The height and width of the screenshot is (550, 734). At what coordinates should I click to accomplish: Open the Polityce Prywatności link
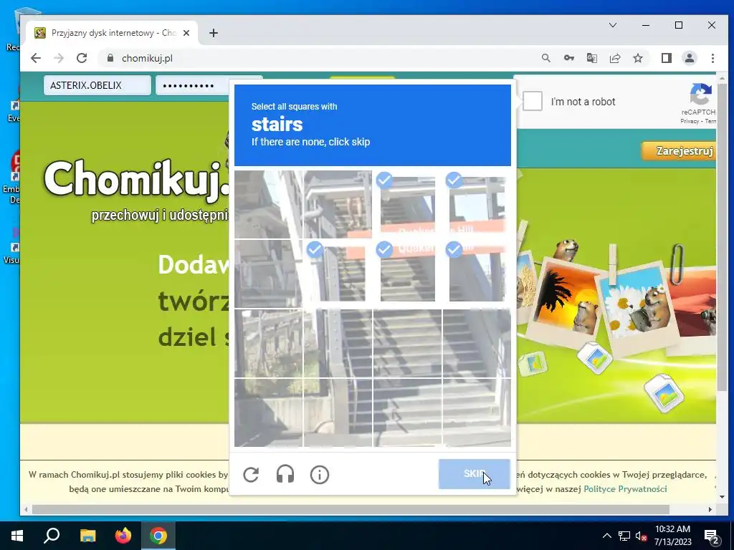[625, 488]
